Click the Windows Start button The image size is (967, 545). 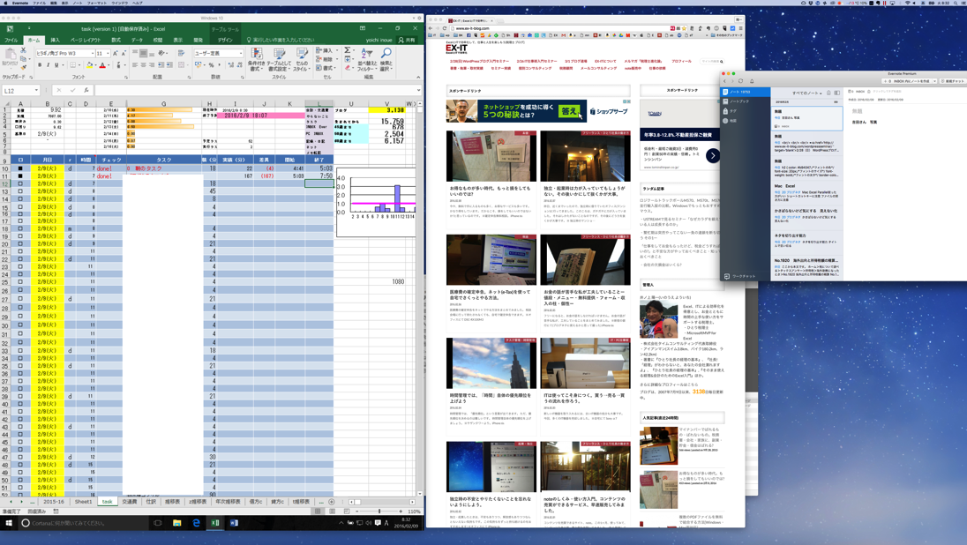click(9, 523)
